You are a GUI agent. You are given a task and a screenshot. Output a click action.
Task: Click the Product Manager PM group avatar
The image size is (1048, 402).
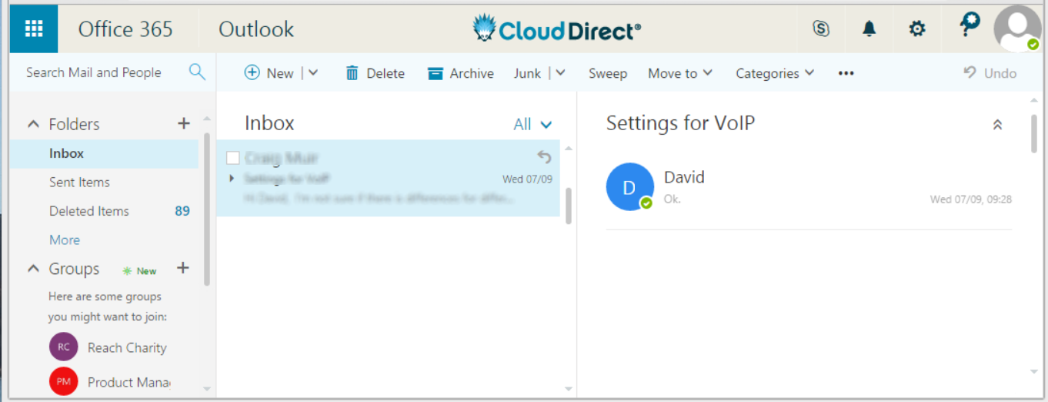(64, 381)
